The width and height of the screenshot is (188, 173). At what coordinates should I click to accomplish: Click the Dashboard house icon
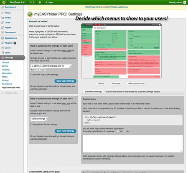[x=3, y=7]
